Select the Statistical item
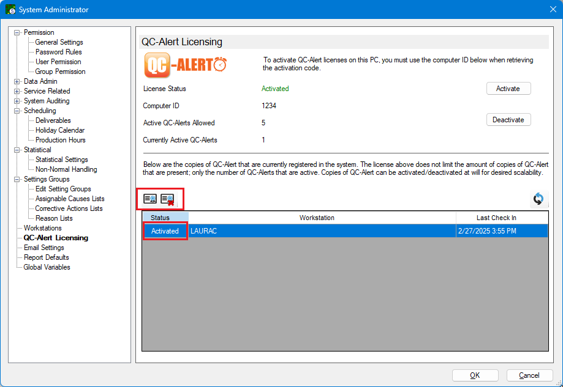Viewport: 563px width, 387px height. 37,150
